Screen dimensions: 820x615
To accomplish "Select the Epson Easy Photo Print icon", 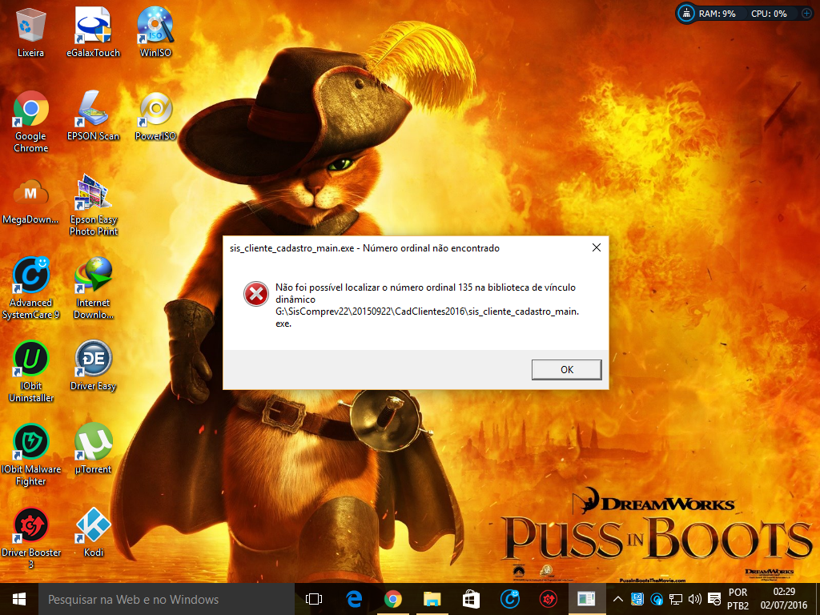I will point(93,205).
